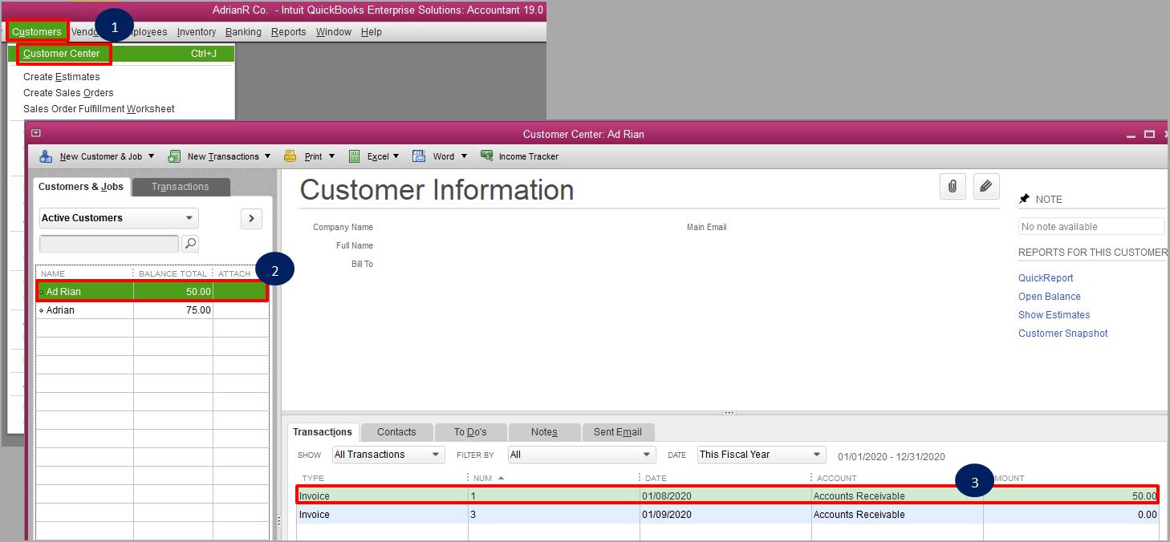Click the New Customer & Job icon

[46, 156]
